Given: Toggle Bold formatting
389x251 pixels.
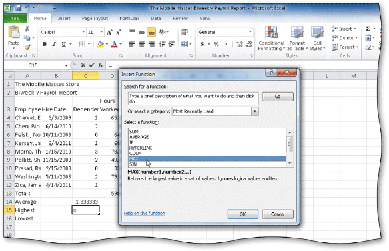Looking at the screenshot, I should [x=45, y=44].
